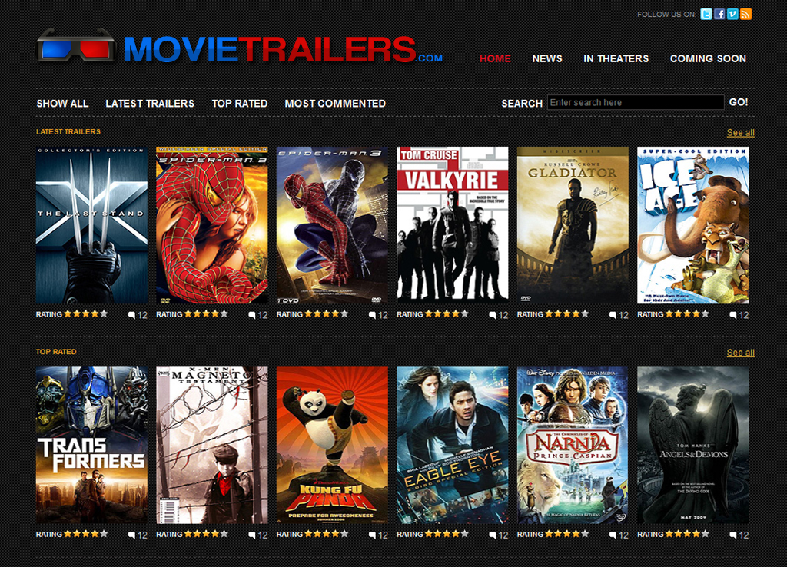The image size is (787, 567).
Task: Open the NEWS menu item
Action: point(547,58)
